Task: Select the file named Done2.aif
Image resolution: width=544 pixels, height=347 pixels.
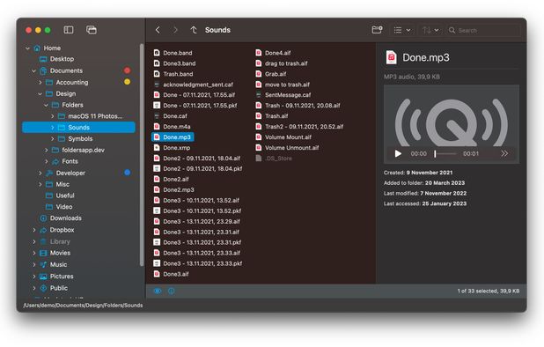Action: click(x=176, y=179)
